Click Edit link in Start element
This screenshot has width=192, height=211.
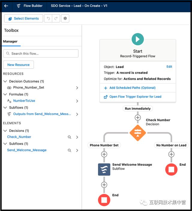coord(169,67)
